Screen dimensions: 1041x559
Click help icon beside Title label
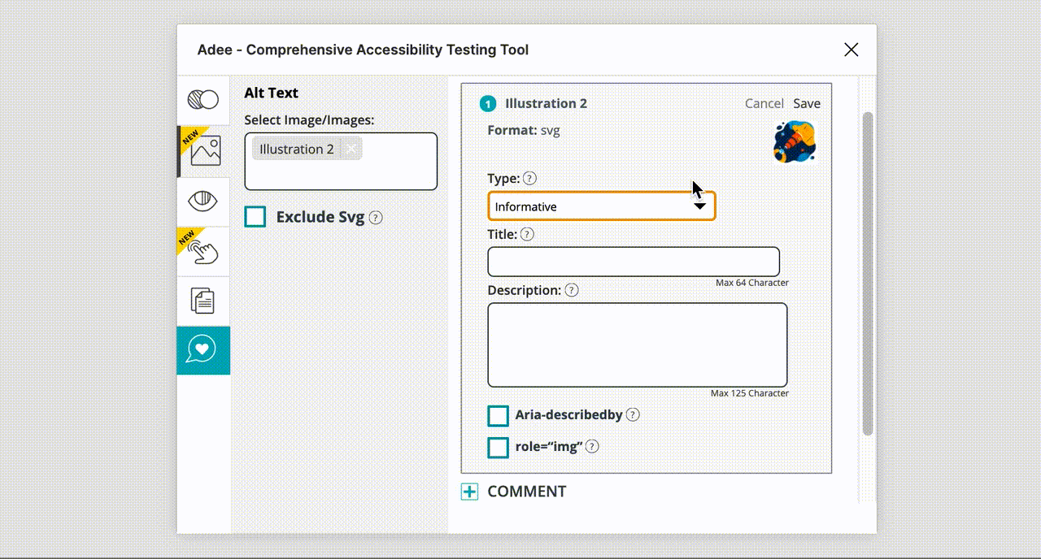pos(527,235)
